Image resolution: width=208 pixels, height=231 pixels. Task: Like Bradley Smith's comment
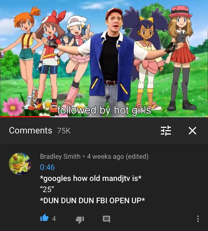pyautogui.click(x=44, y=218)
